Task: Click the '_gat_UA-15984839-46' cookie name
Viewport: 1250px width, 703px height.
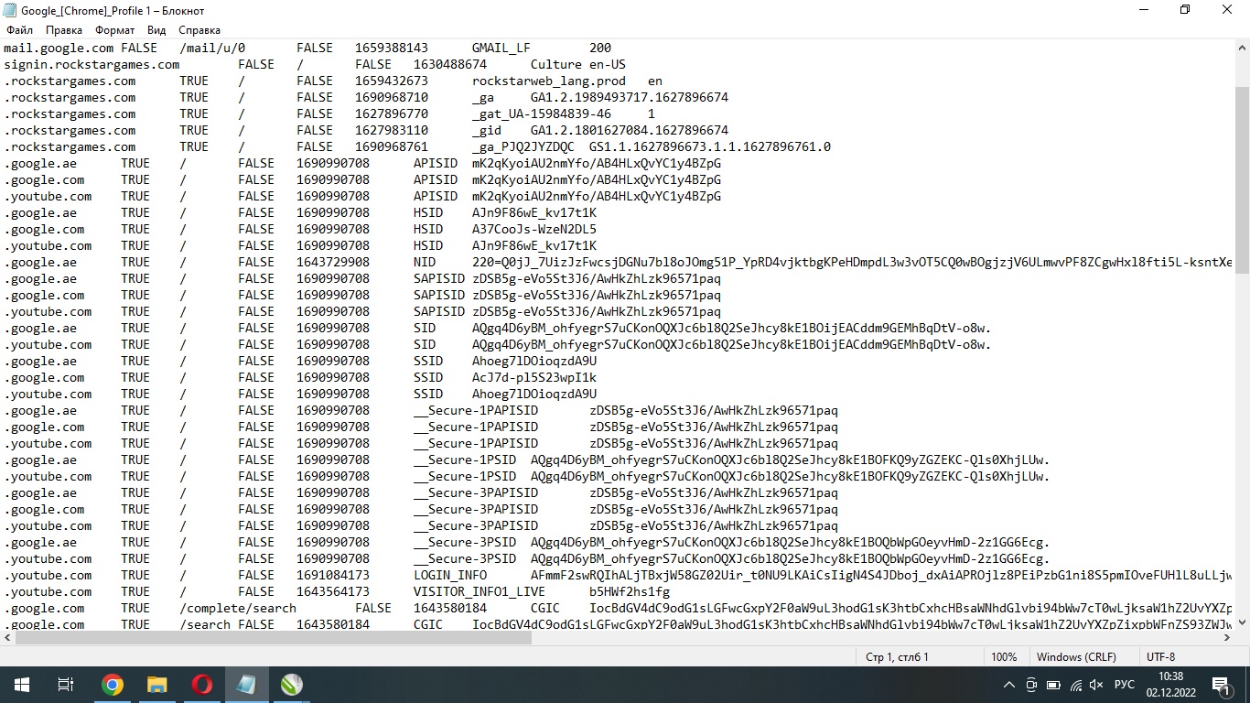Action: click(542, 114)
